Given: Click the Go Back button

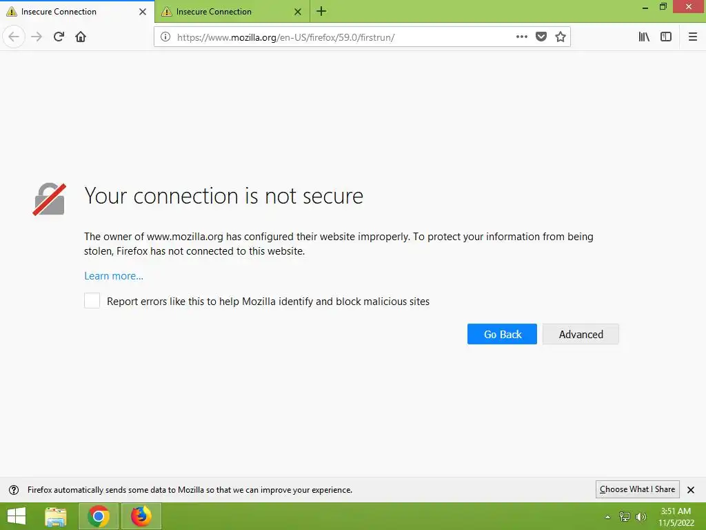Looking at the screenshot, I should pyautogui.click(x=502, y=334).
